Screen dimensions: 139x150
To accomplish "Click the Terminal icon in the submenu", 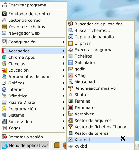I will (x=71, y=101).
